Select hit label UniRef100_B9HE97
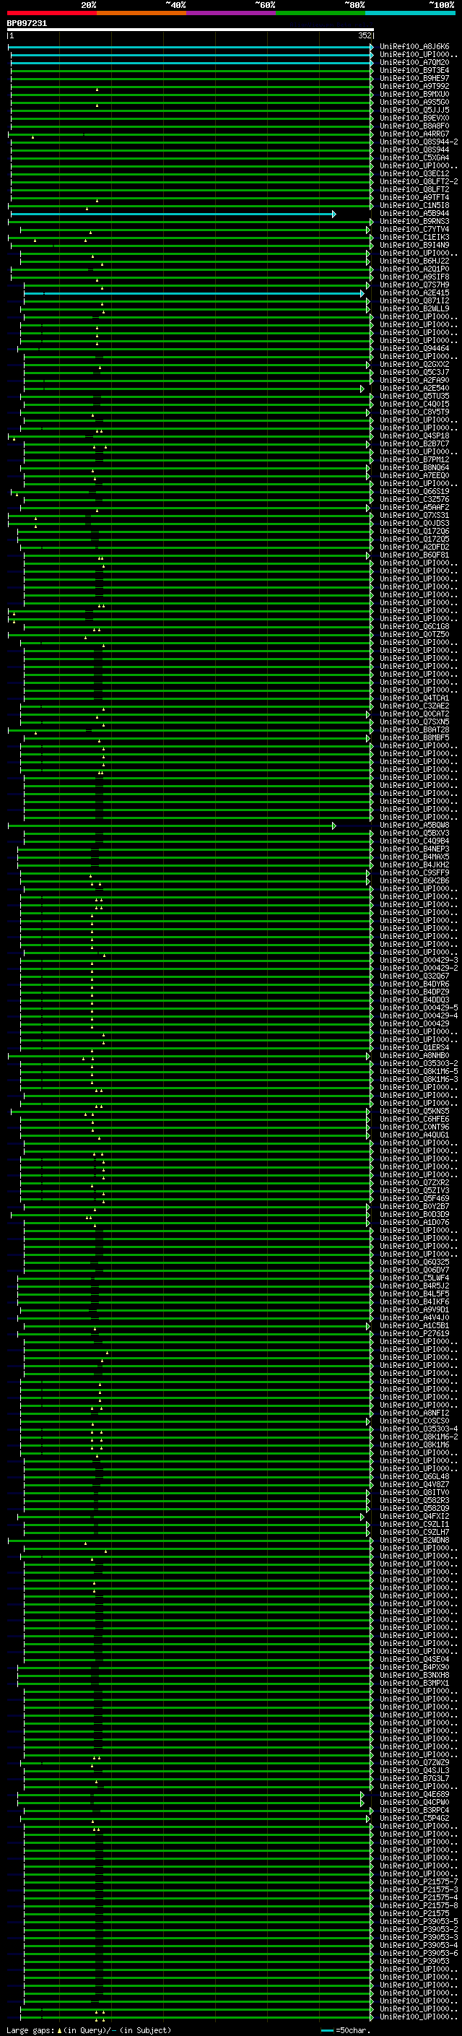Viewport: 462px width, 2036px height. tap(414, 78)
